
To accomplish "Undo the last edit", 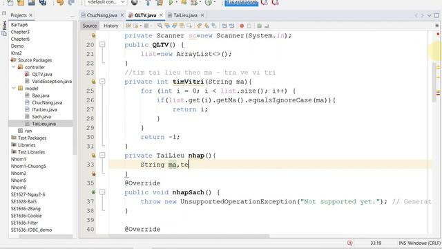I will pos(60,3).
